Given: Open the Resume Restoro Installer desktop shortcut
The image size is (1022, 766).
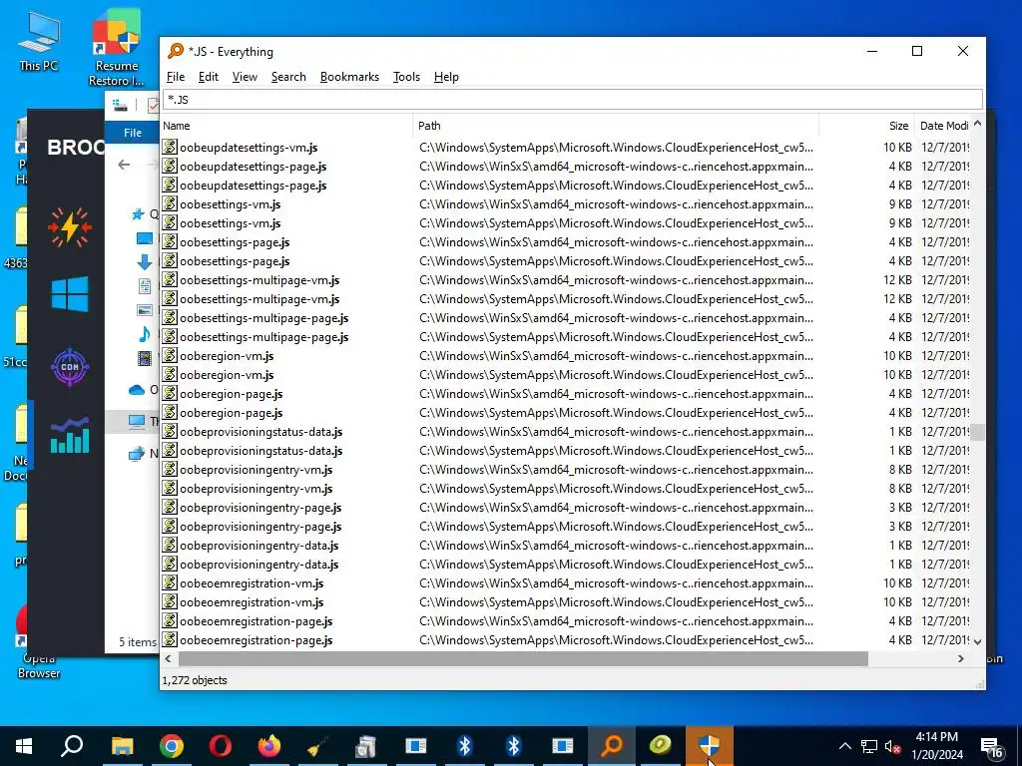Looking at the screenshot, I should 116,48.
